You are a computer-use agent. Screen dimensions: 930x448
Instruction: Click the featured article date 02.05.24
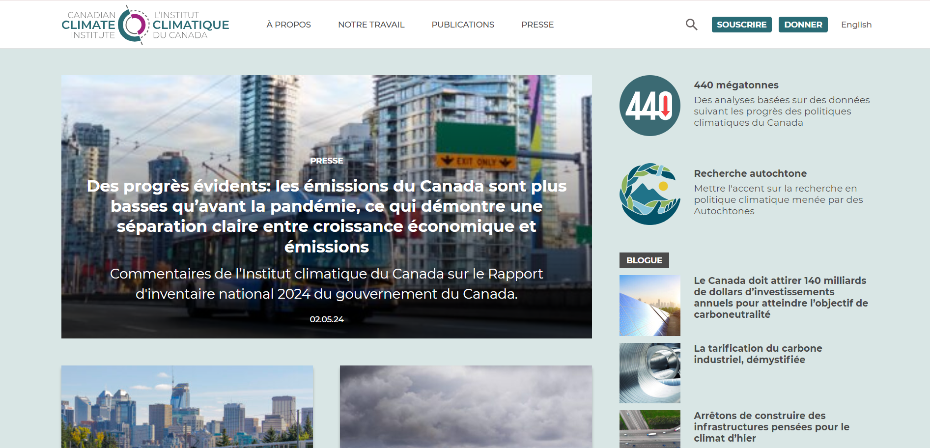(x=327, y=319)
